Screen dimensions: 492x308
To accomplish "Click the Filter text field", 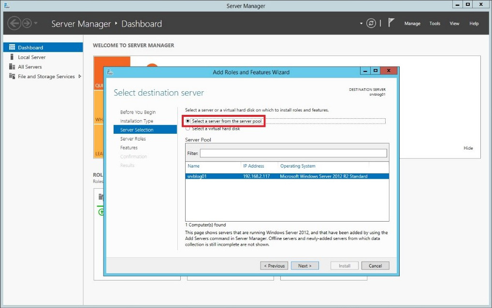I will (293, 153).
